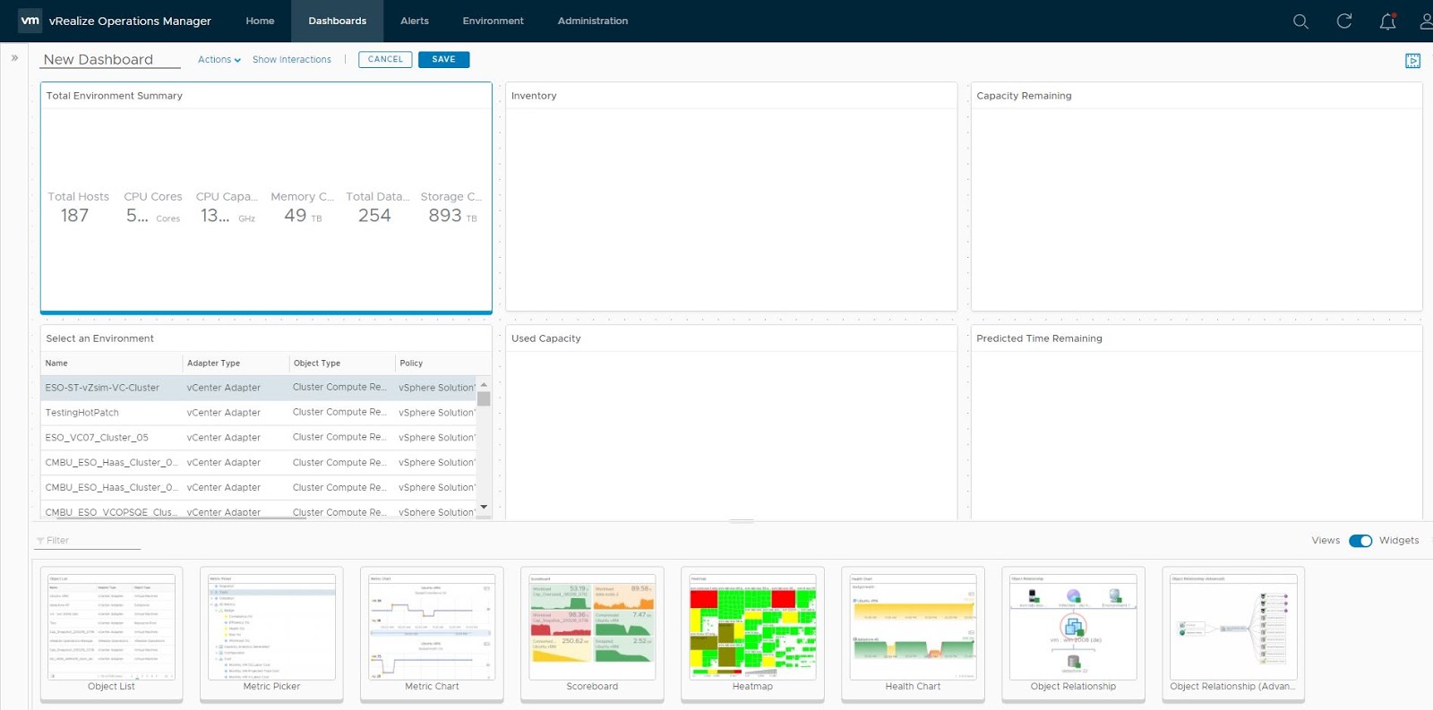Click the search magnifier icon

[1300, 21]
